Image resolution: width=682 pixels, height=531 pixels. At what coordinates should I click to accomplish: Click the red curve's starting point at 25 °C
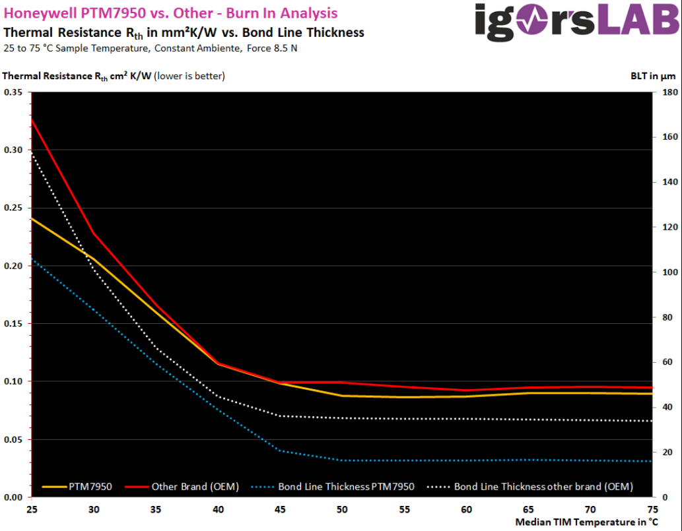32,119
